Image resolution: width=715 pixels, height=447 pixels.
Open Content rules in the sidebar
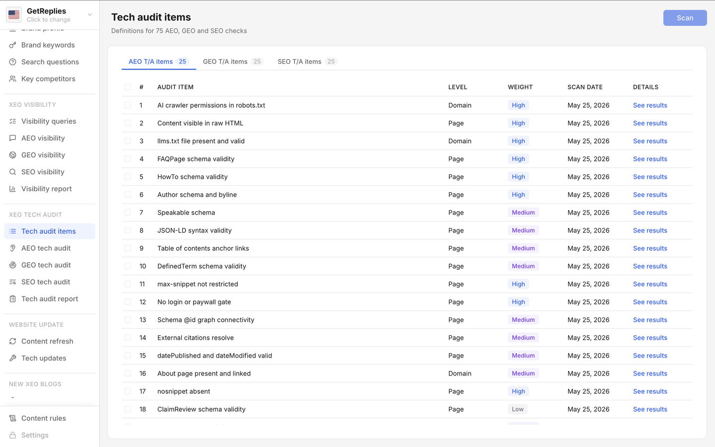click(50, 418)
